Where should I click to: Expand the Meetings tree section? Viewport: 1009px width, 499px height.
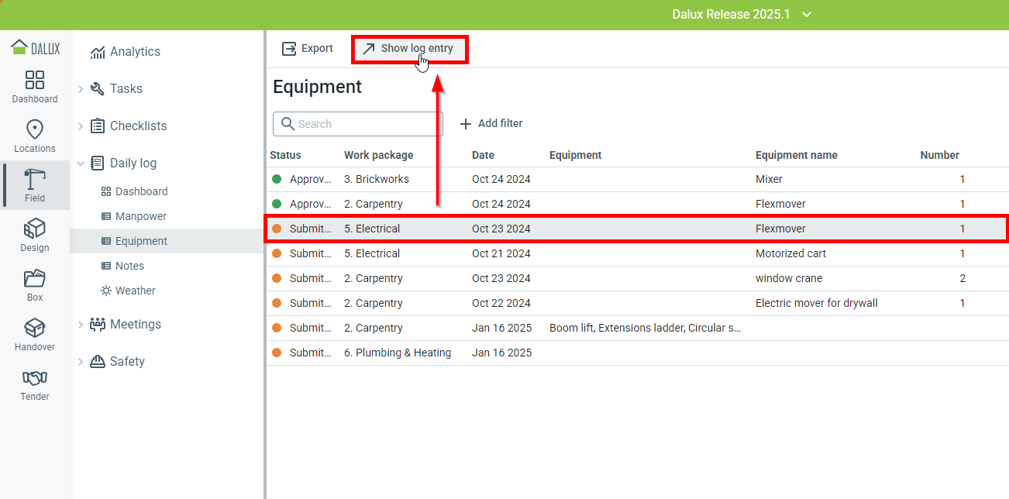click(81, 325)
